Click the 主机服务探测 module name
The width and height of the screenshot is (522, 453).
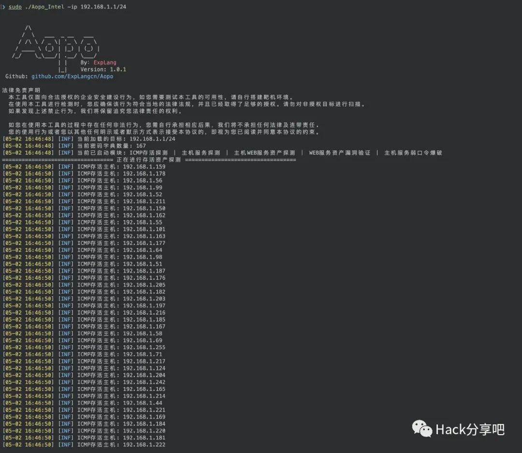(x=201, y=153)
